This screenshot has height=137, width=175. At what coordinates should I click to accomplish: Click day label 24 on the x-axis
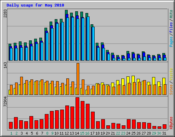pyautogui.click(x=128, y=133)
